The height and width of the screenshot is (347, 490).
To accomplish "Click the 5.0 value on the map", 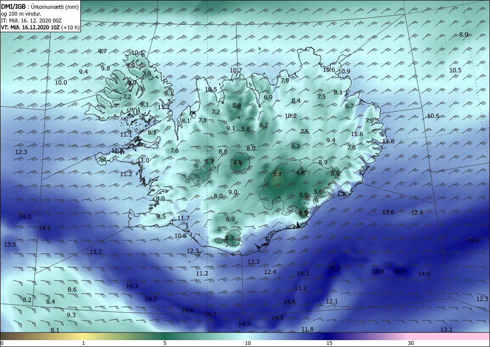I will 303,195.
